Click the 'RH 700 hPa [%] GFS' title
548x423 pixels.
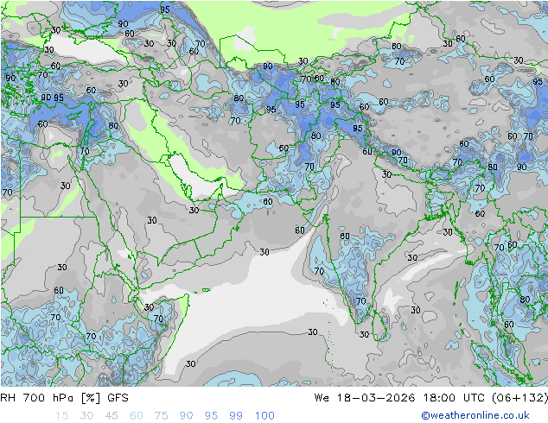coord(64,398)
